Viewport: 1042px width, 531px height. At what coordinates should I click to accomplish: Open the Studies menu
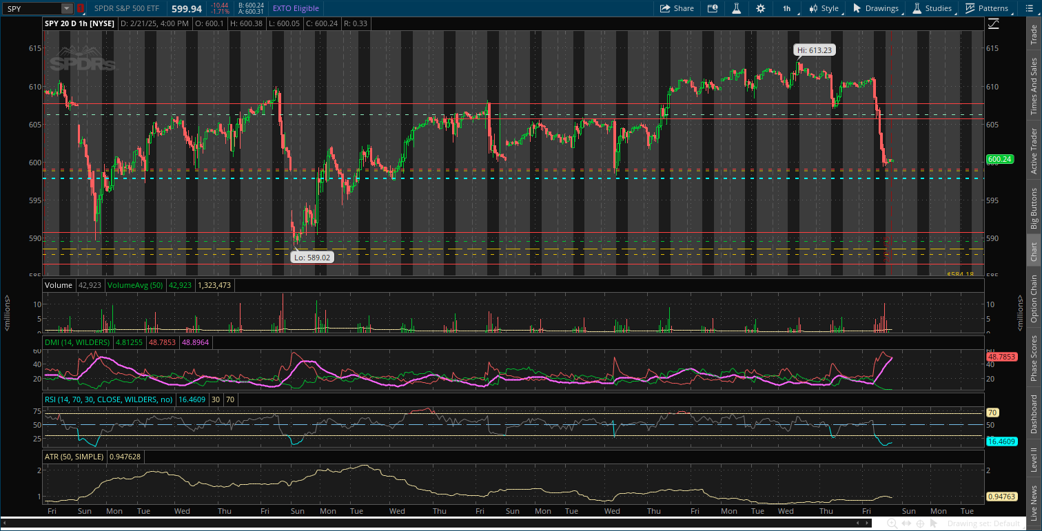[932, 8]
